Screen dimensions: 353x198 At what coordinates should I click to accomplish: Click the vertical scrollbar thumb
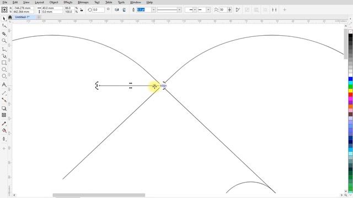pyautogui.click(x=346, y=44)
